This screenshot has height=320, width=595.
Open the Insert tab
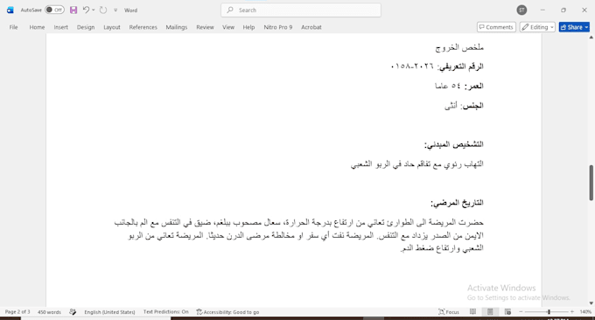point(60,27)
